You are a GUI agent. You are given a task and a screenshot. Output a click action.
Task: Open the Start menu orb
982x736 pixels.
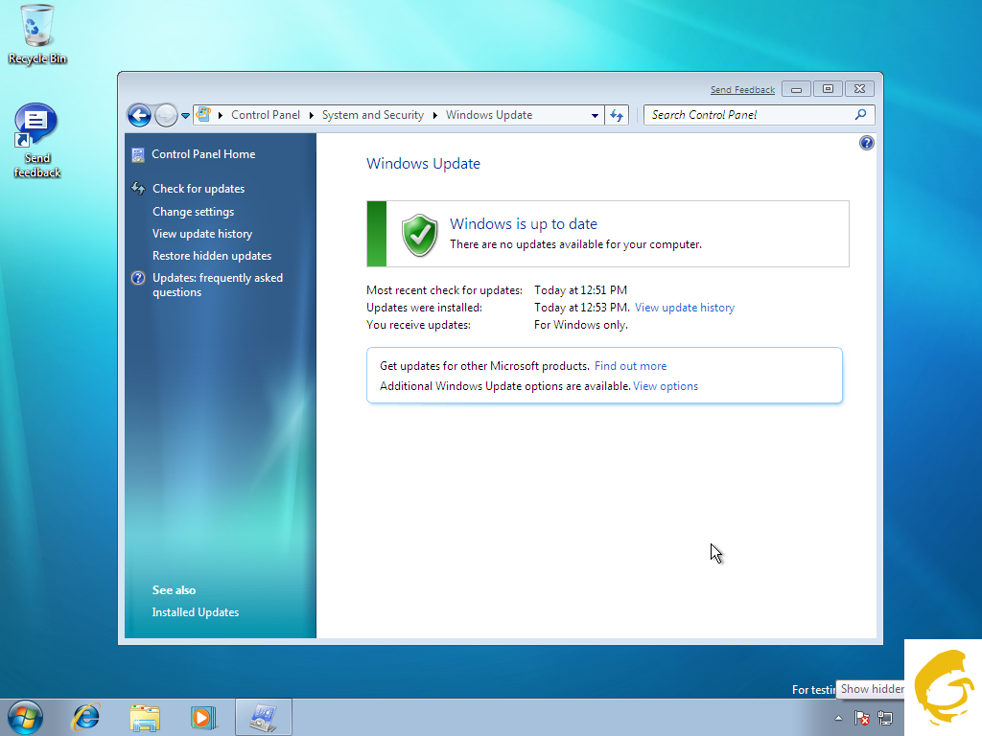[x=25, y=716]
